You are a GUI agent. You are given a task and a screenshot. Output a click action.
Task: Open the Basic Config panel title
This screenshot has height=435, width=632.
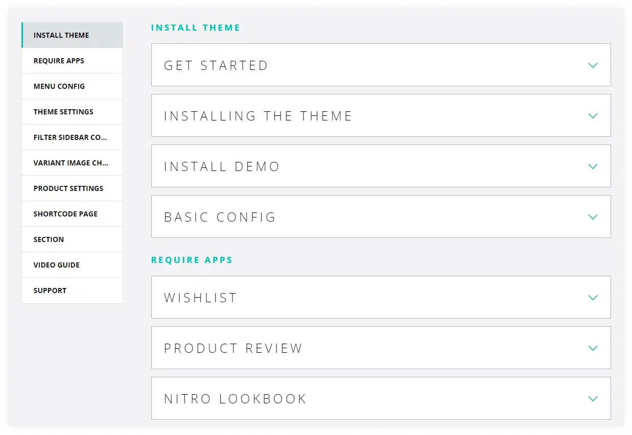point(220,217)
